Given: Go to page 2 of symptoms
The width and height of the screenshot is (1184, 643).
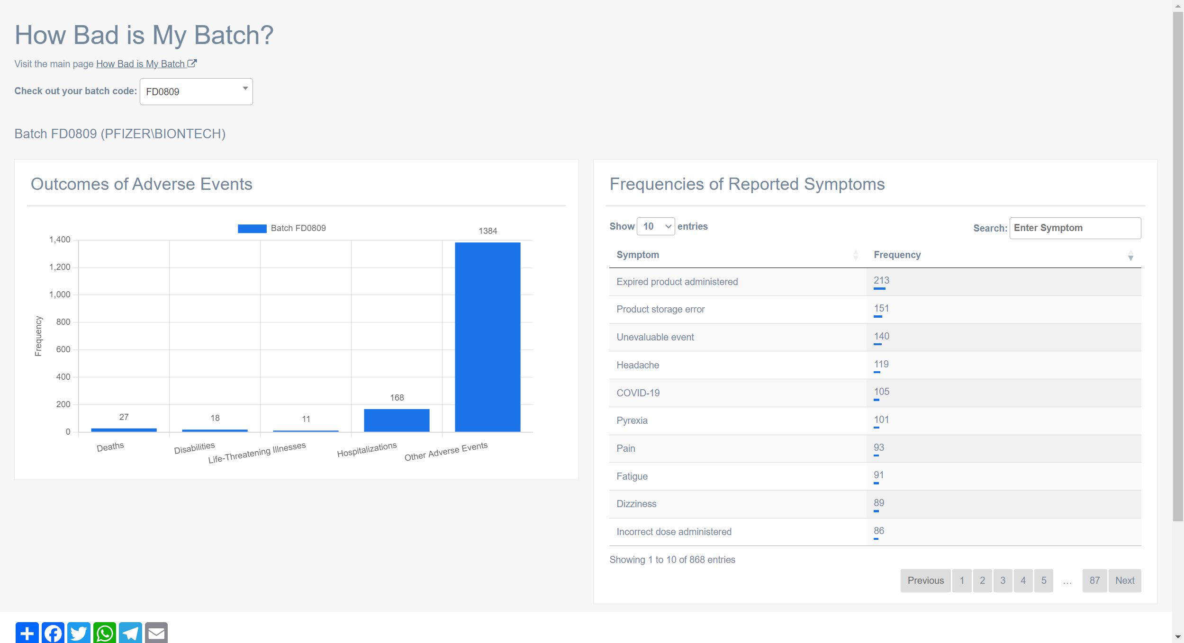Looking at the screenshot, I should 982,580.
